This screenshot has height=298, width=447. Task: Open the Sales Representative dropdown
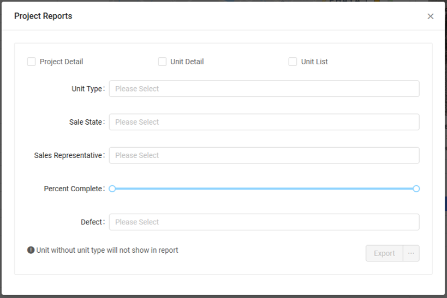coord(264,155)
